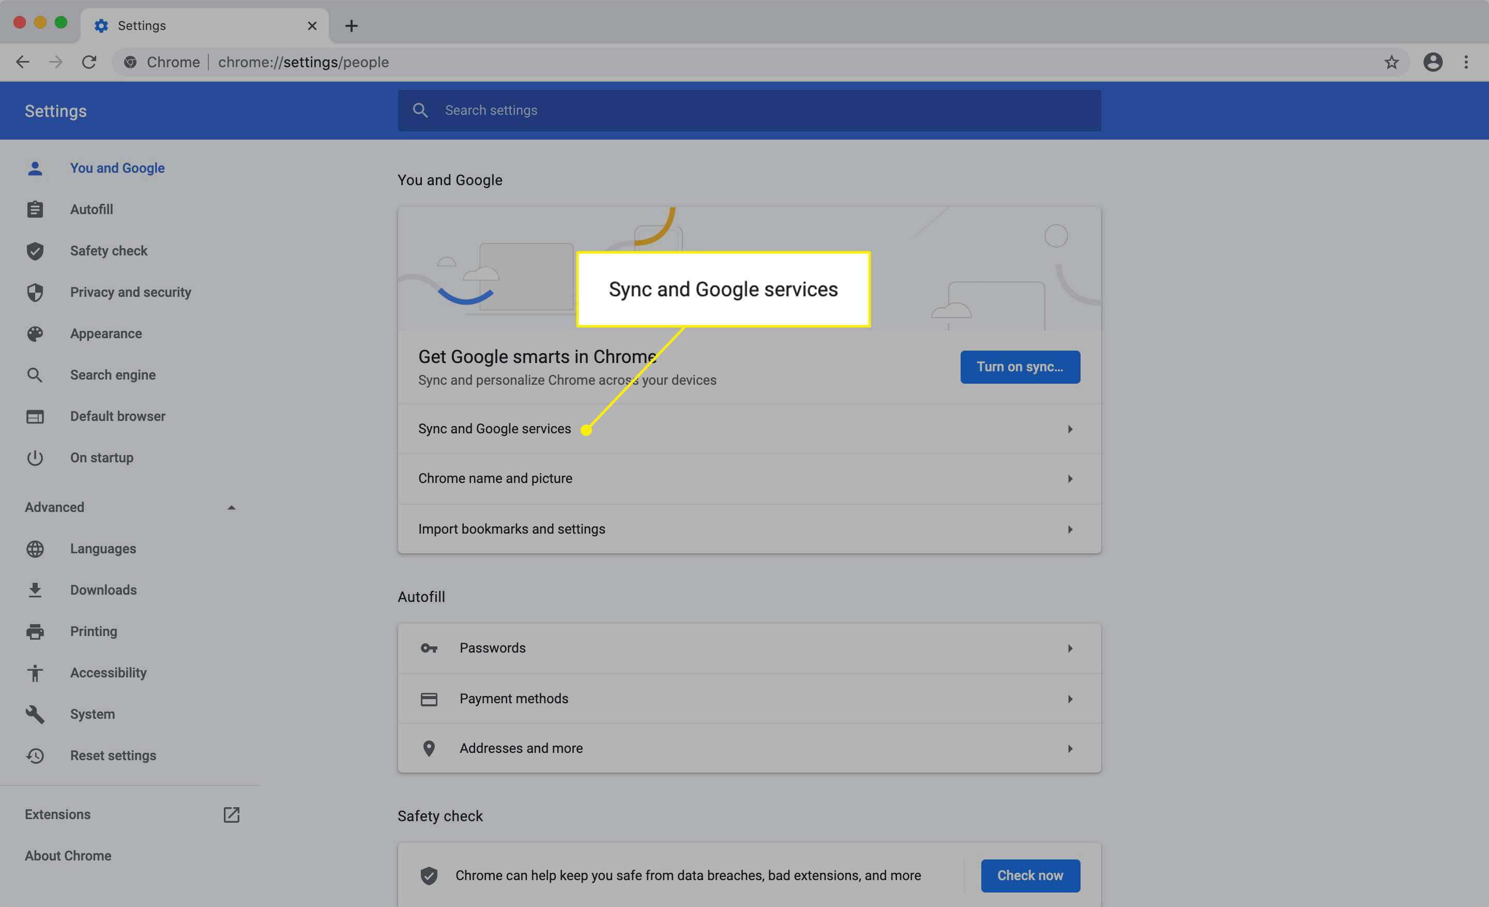Click the Accessibility figure icon
1489x907 pixels.
tap(35, 673)
